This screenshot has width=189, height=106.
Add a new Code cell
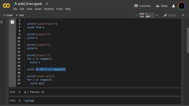pyautogui.click(x=8, y=15)
